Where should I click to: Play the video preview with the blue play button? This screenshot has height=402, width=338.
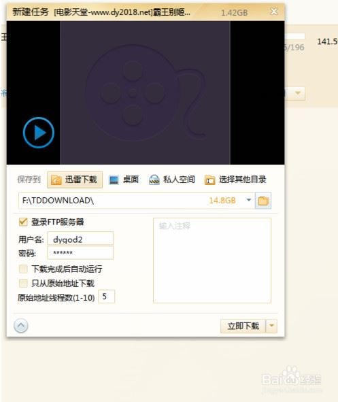click(x=39, y=133)
